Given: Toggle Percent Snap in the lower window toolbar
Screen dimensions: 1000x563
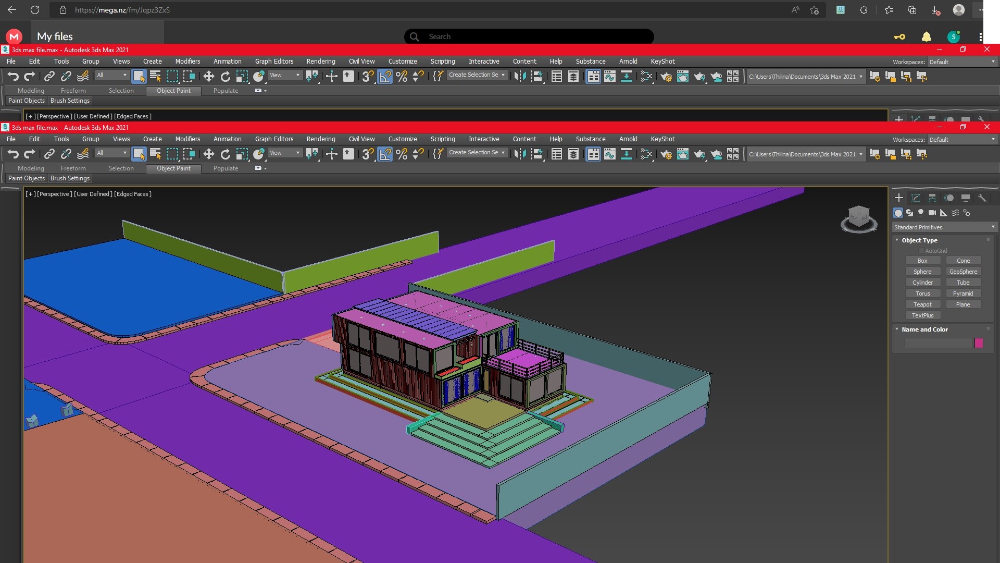Looking at the screenshot, I should [x=402, y=154].
